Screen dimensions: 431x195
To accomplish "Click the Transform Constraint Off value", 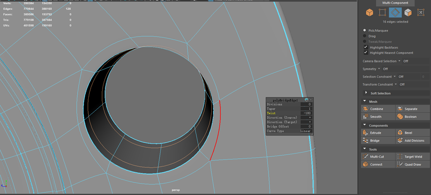I will 402,84.
